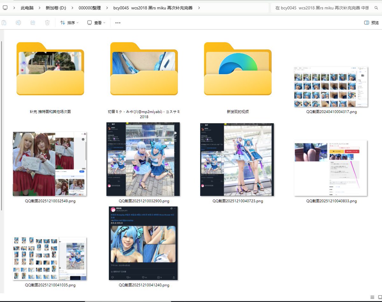The height and width of the screenshot is (302, 382).
Task: Toggle the 预览 preview pane button
Action: (371, 23)
